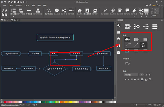
Task: Pick the black swatch in the color palette
Action: (103, 102)
